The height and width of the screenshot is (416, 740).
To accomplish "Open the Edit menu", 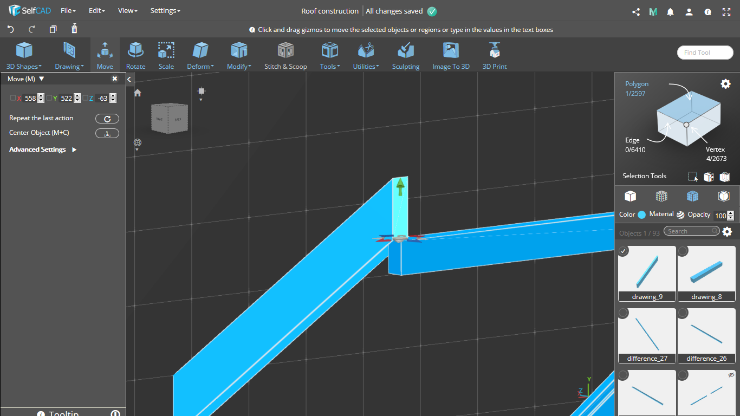I will pyautogui.click(x=97, y=11).
